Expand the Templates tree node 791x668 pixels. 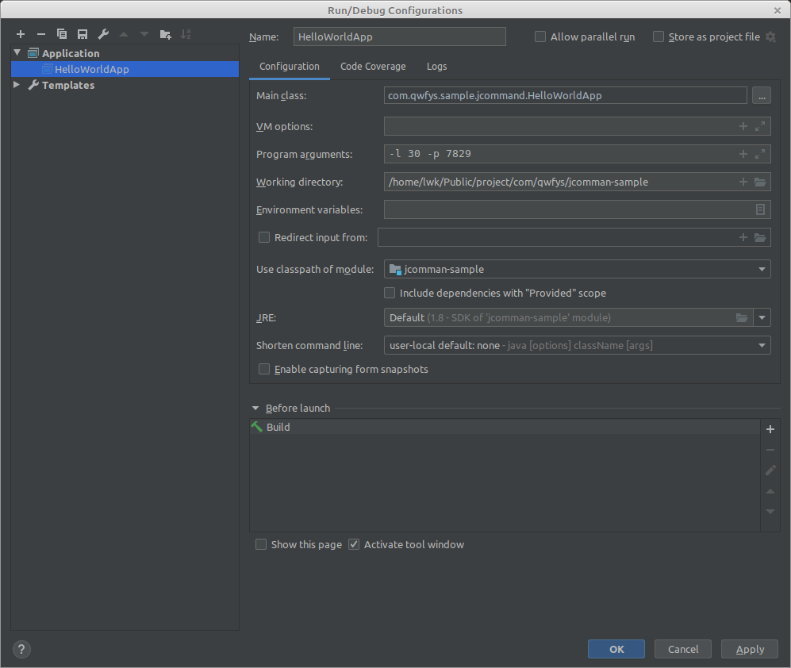point(17,85)
